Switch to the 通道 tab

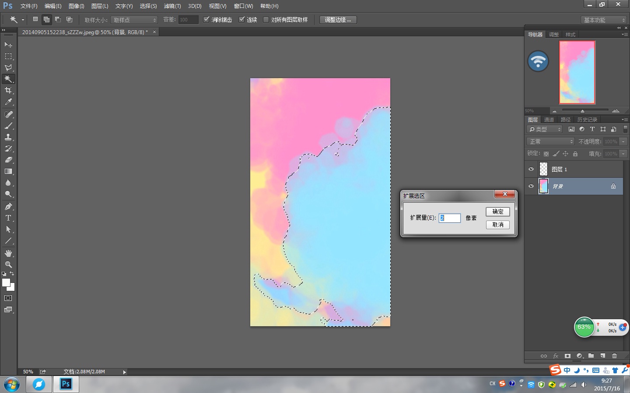(549, 120)
